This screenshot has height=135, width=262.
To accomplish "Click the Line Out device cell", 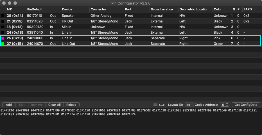I will coord(68,44).
